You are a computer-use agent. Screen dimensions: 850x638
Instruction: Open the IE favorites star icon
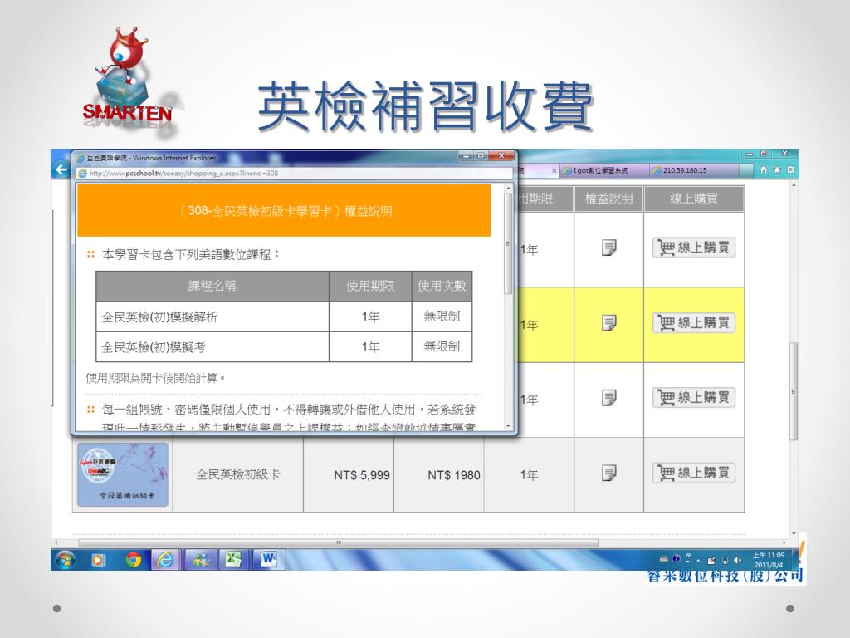[x=777, y=169]
